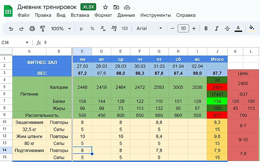260x162 pixels.
Task: Increase font size with plus button
Action: coord(194,28)
